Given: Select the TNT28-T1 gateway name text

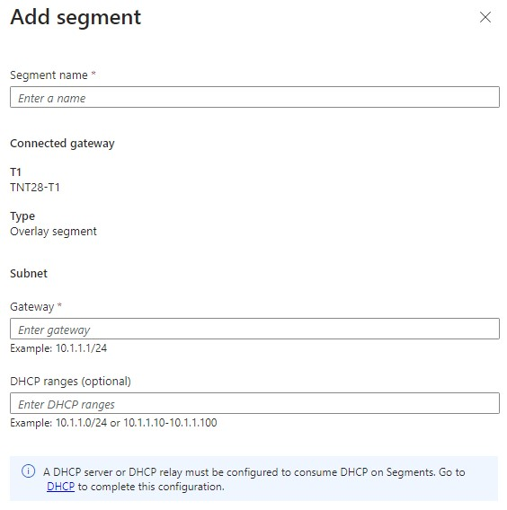Looking at the screenshot, I should coord(35,188).
